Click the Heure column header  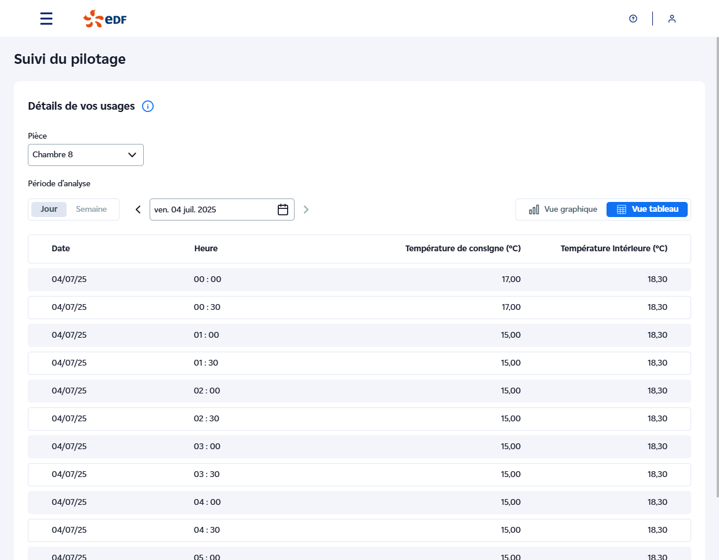(x=206, y=248)
